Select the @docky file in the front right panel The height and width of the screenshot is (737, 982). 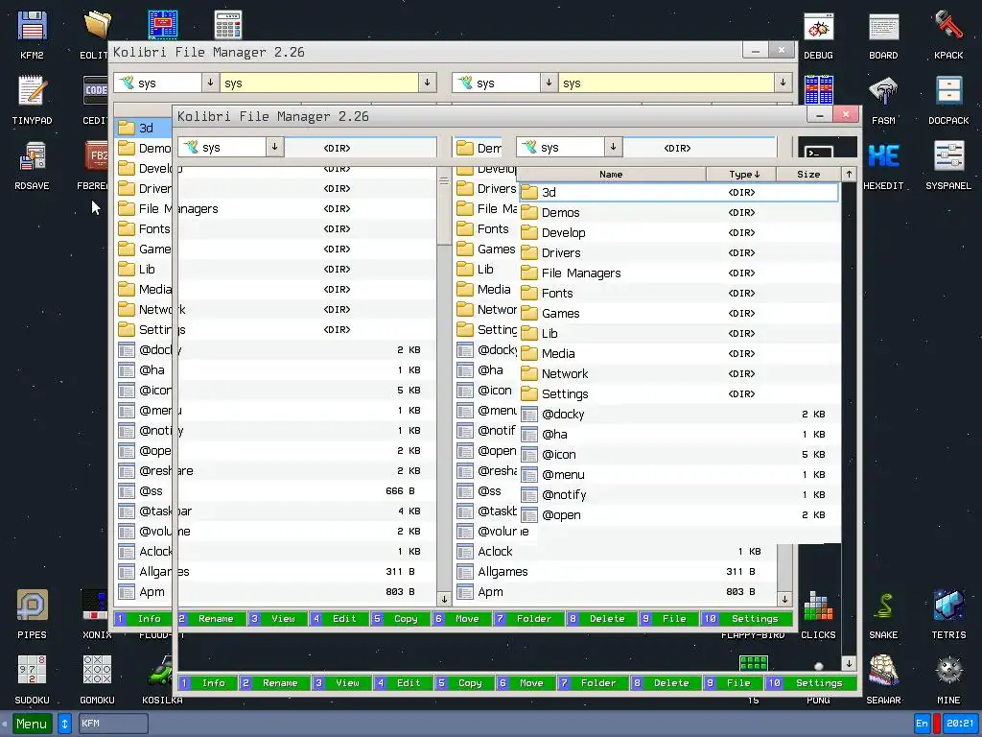point(680,415)
